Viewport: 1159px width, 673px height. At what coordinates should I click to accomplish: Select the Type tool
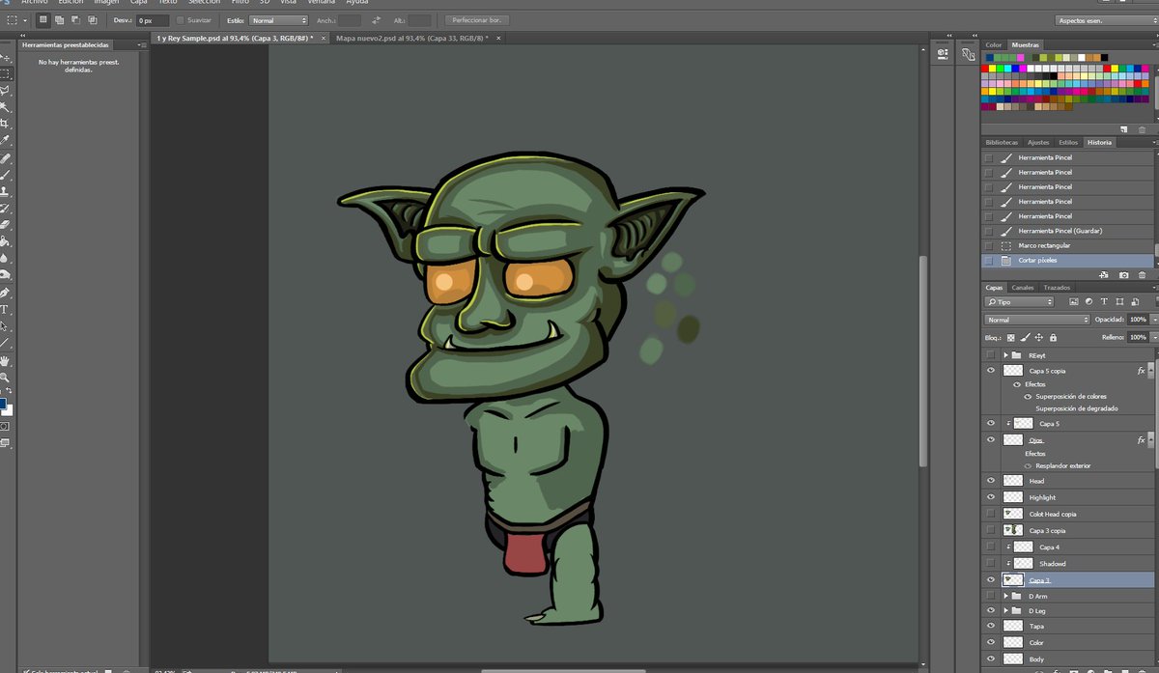[5, 309]
